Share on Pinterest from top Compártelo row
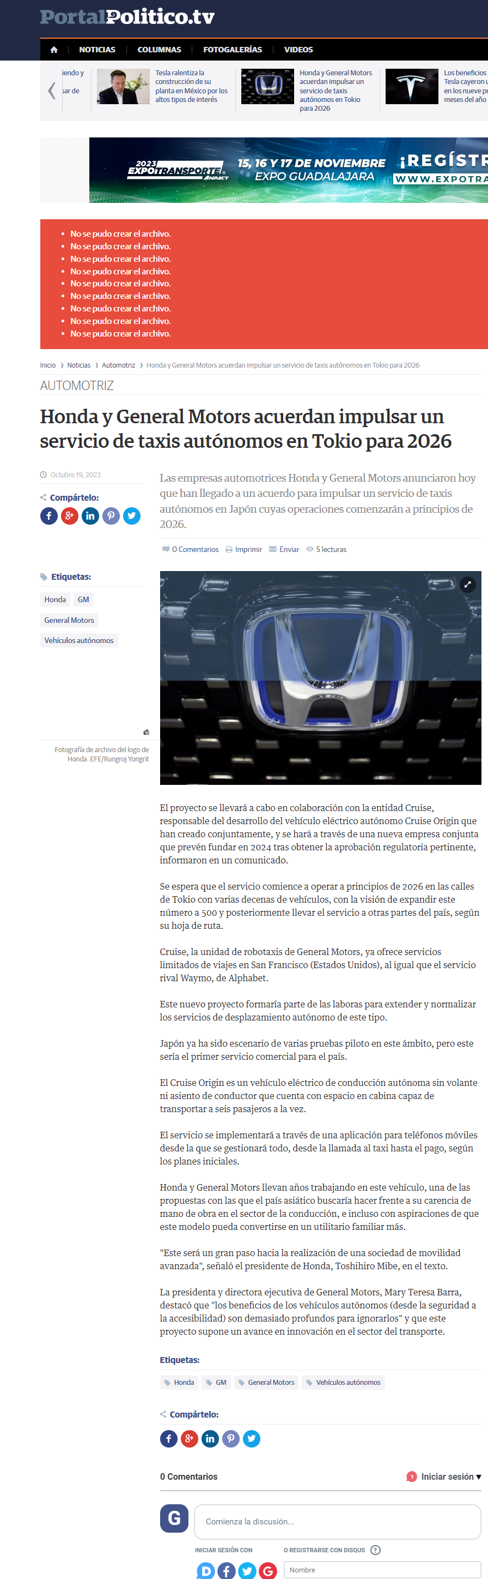The height and width of the screenshot is (1579, 488). [x=111, y=515]
